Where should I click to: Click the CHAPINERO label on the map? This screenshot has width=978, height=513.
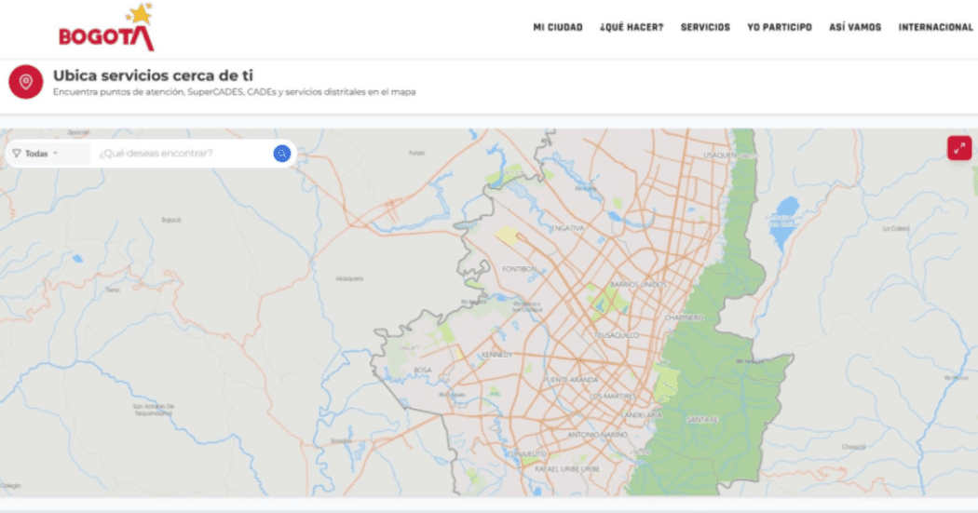click(x=684, y=317)
